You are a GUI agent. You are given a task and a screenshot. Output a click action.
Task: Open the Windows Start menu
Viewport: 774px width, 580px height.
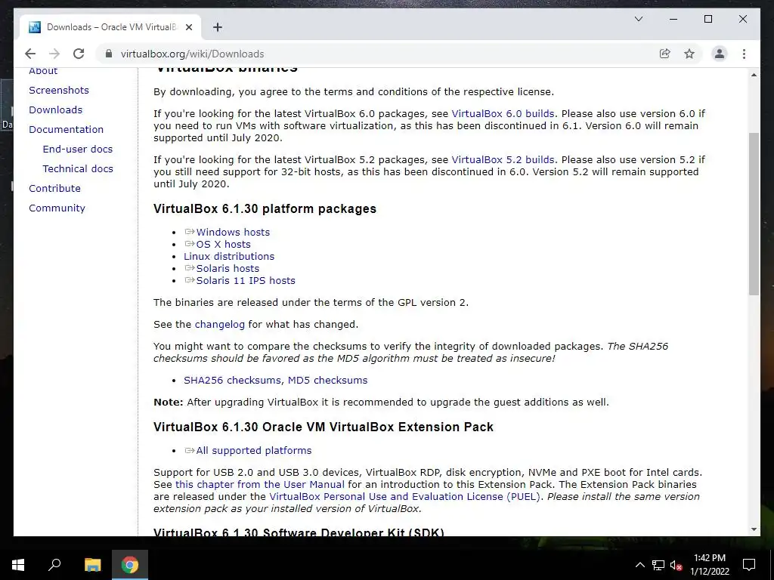click(x=18, y=565)
